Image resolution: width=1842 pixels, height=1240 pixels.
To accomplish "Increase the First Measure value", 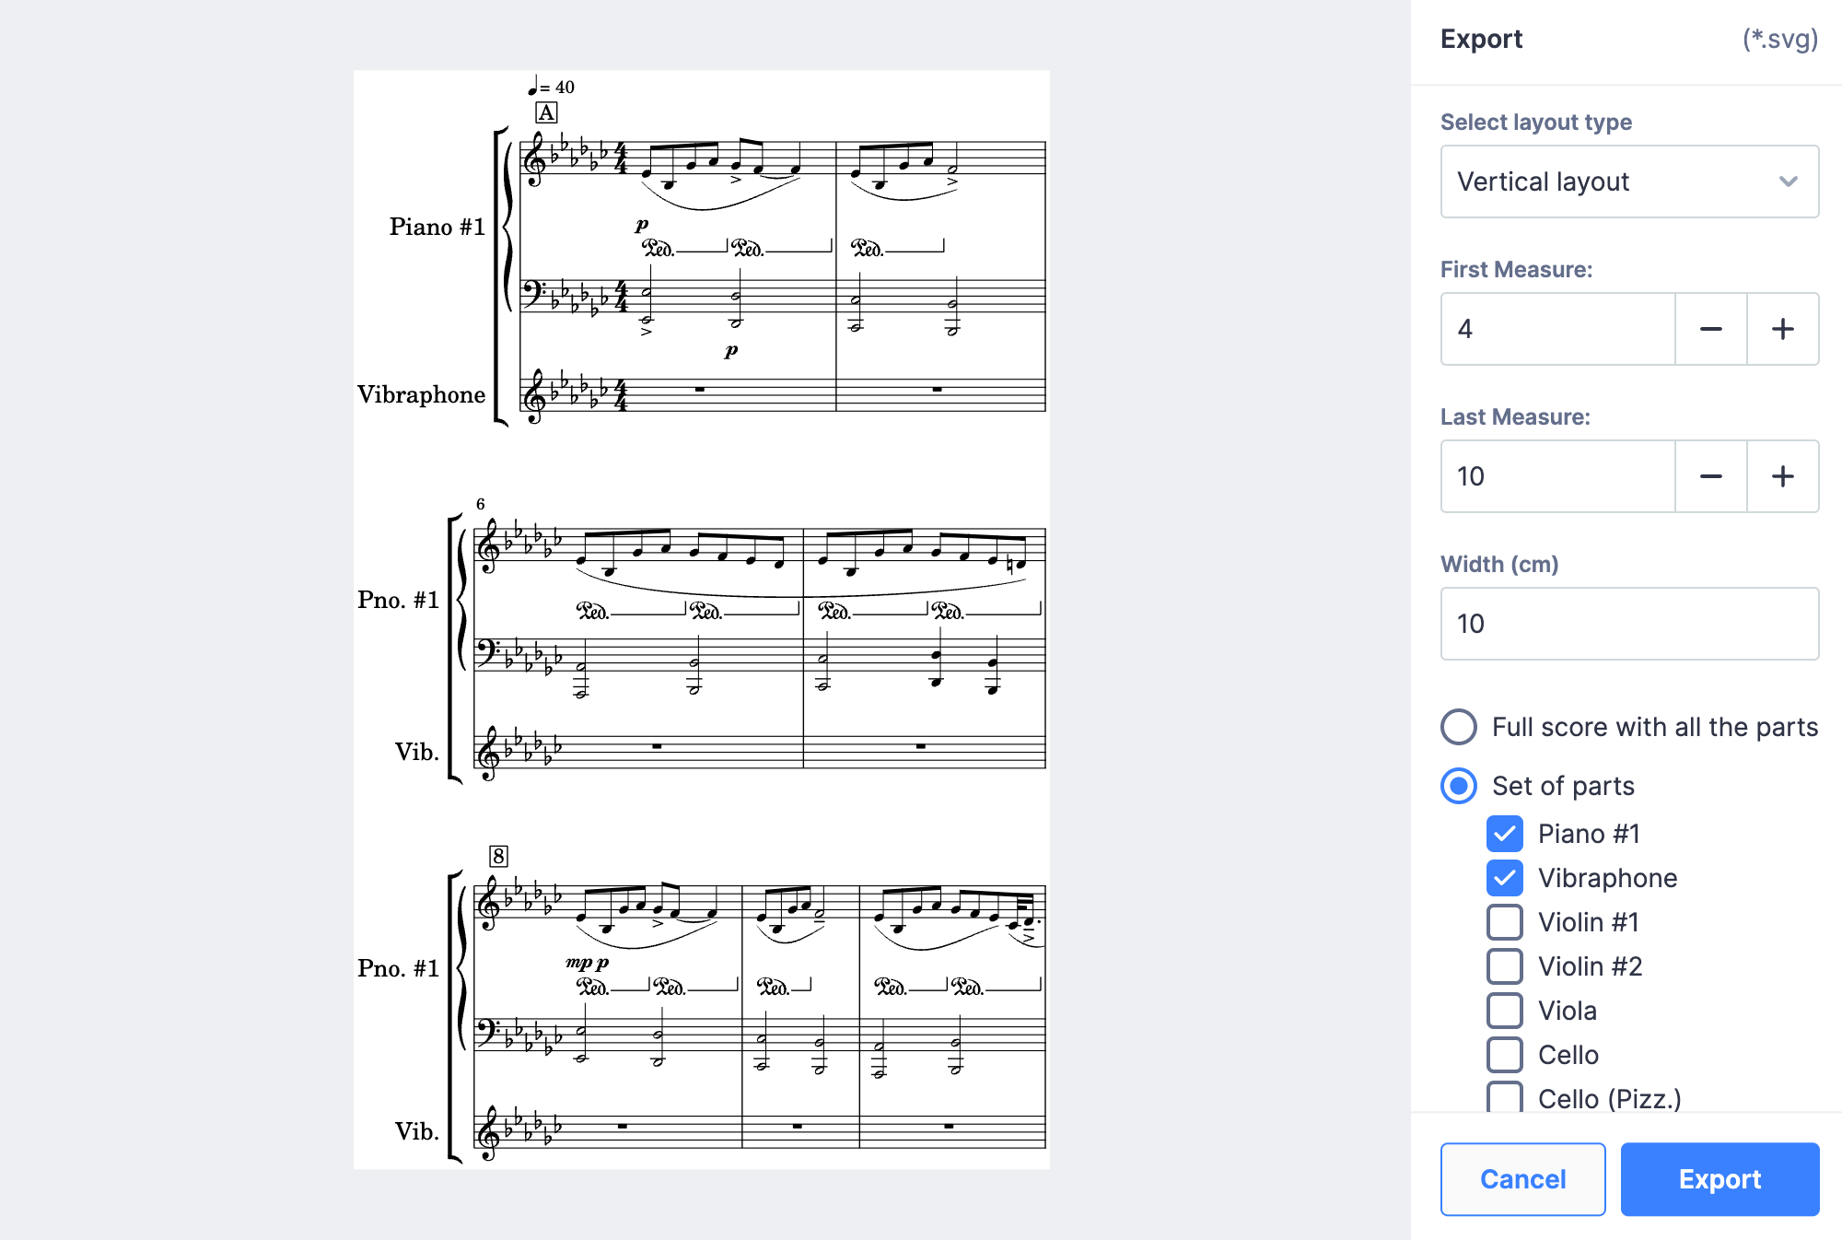I will [1783, 329].
